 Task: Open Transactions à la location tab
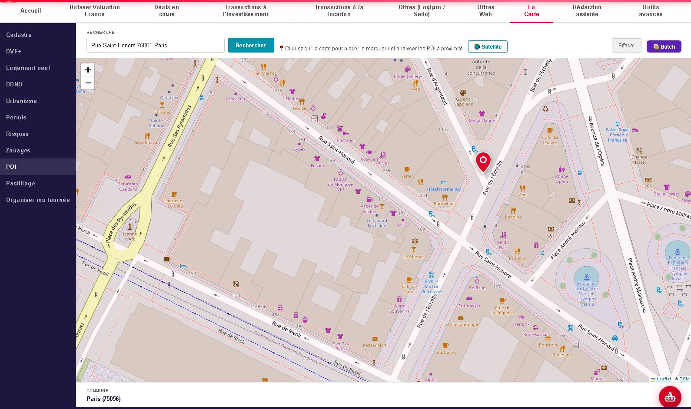coord(339,11)
